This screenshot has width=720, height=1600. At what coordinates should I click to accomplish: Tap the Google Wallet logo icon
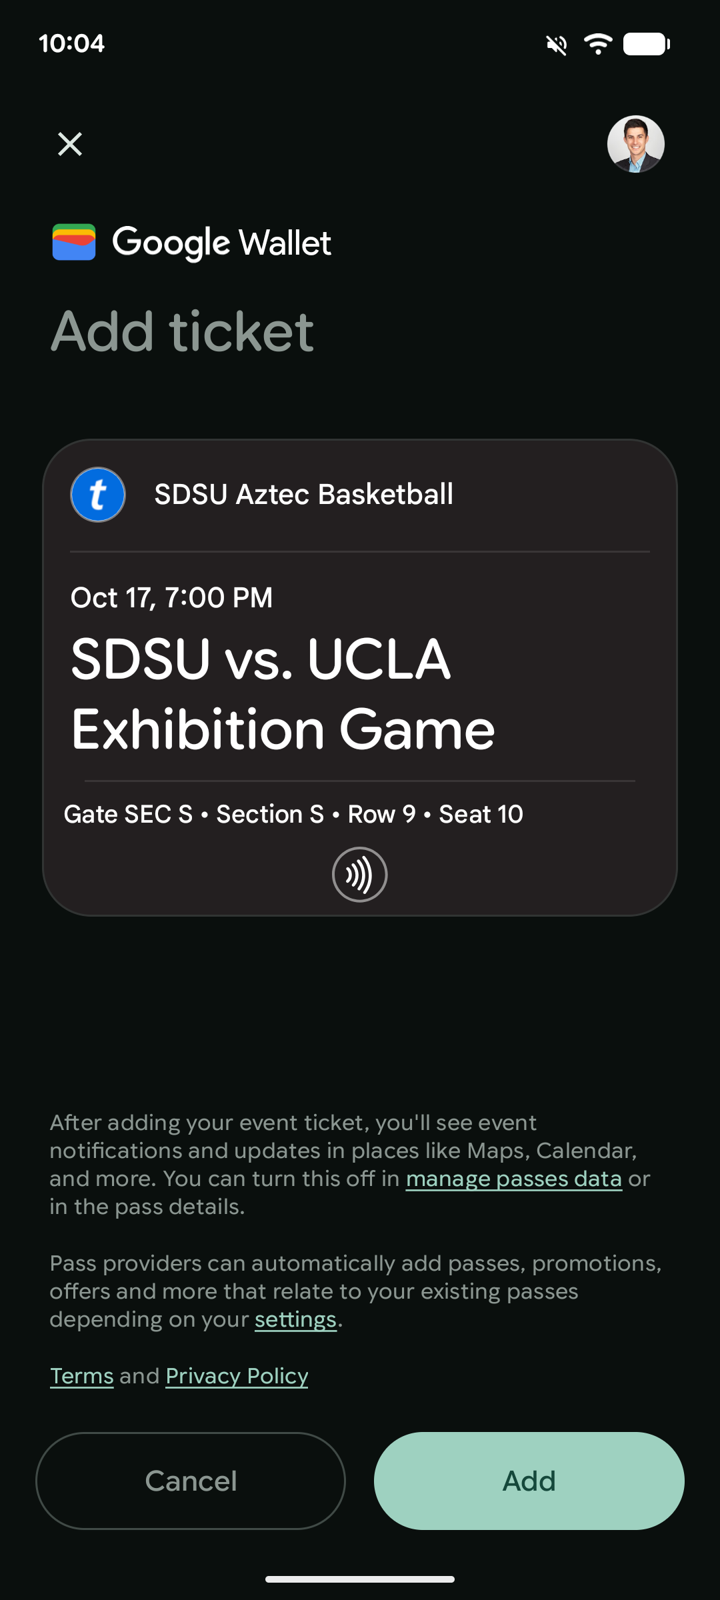pyautogui.click(x=74, y=242)
